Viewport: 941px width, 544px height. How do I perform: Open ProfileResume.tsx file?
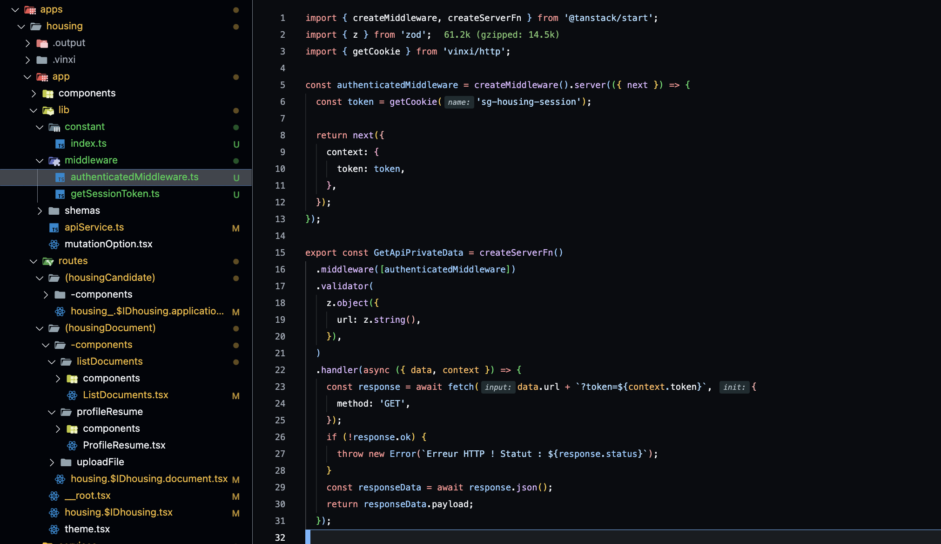coord(124,445)
